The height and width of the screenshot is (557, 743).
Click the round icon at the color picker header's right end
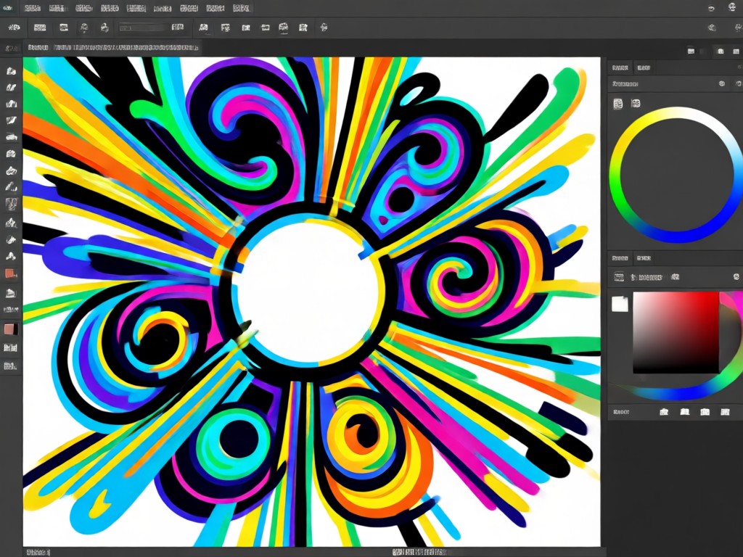tap(736, 276)
